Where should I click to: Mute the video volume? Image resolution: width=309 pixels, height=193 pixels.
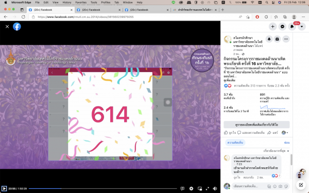click(215, 189)
